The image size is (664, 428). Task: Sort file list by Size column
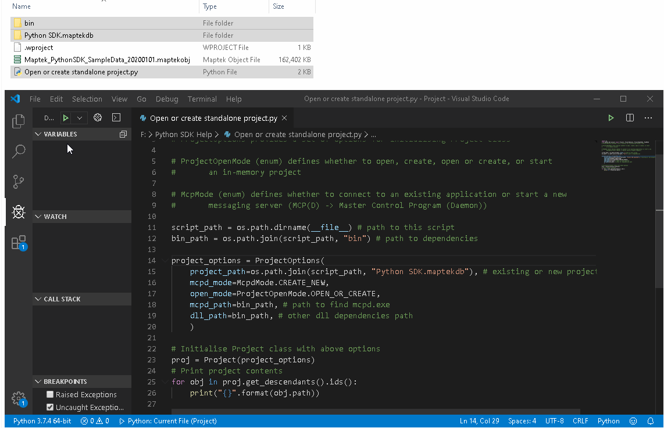click(x=279, y=6)
